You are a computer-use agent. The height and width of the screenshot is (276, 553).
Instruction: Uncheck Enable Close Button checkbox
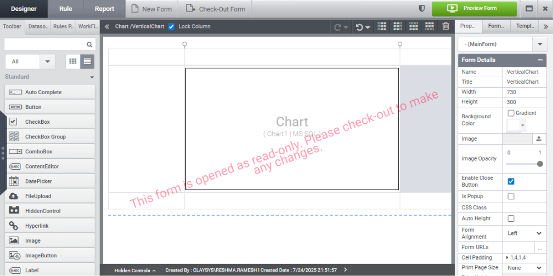[511, 181]
